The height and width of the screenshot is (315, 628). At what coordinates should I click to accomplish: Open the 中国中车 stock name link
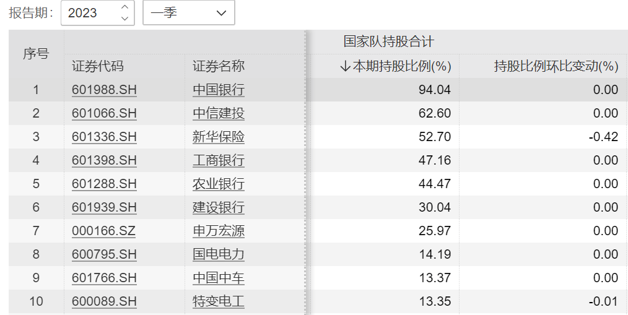[x=218, y=278]
